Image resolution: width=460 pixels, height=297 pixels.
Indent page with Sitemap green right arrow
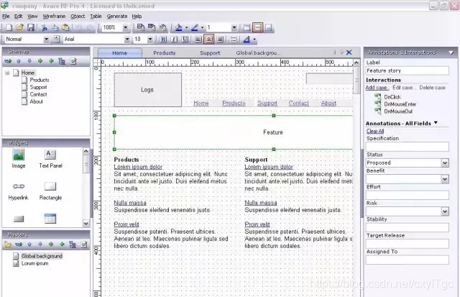coord(40,61)
